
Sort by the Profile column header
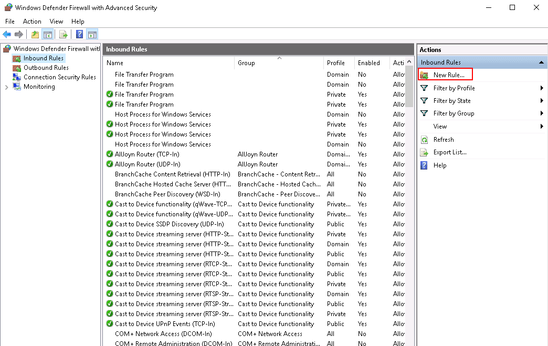339,63
